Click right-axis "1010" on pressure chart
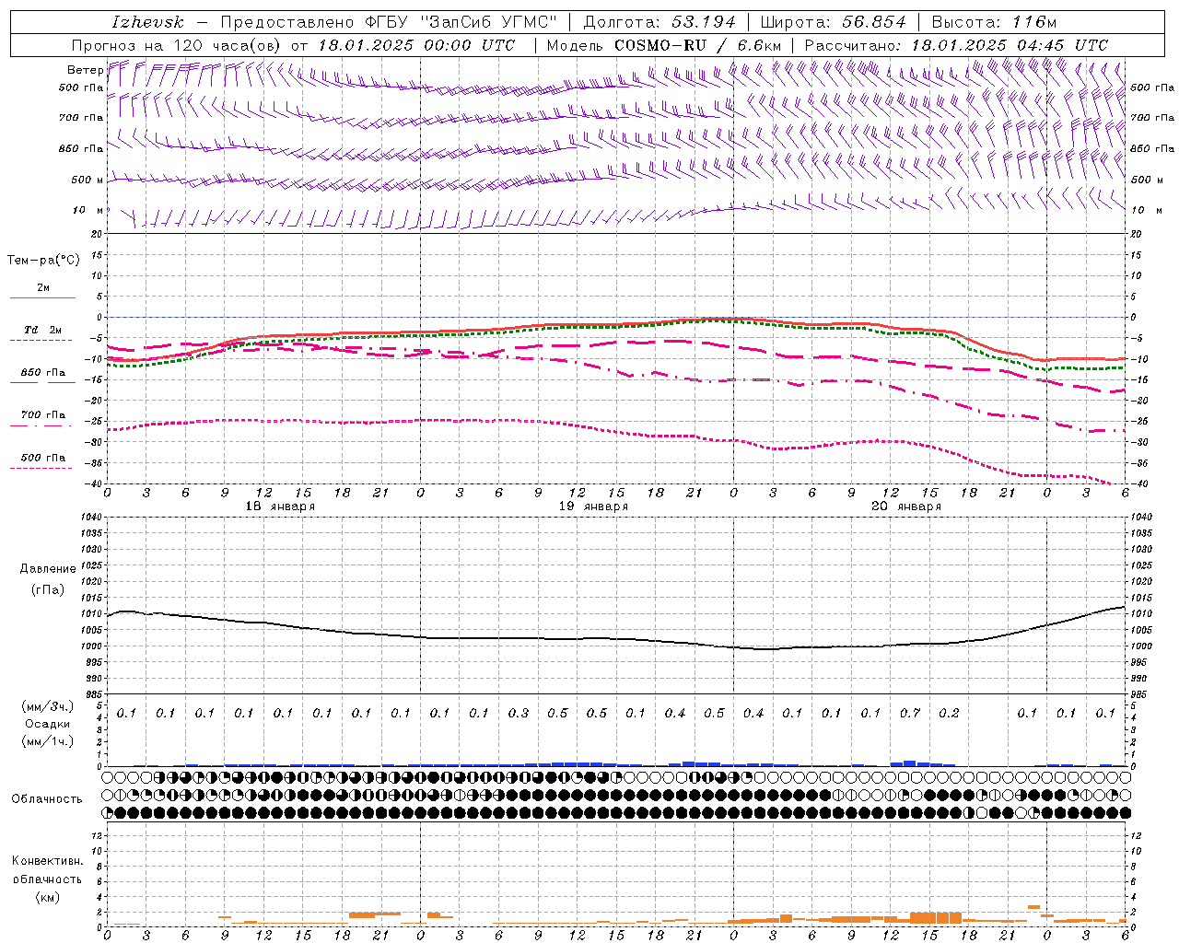The width and height of the screenshot is (1179, 943). (1142, 614)
